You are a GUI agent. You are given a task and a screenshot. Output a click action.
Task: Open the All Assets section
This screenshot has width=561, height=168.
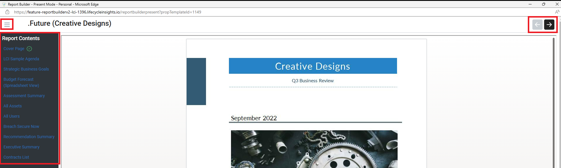tap(13, 106)
